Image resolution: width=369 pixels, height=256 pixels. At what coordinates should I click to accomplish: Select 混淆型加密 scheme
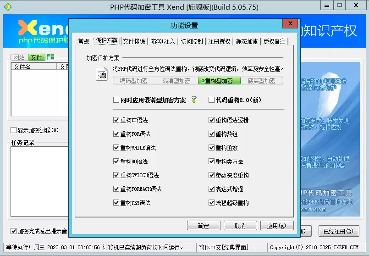(176, 81)
